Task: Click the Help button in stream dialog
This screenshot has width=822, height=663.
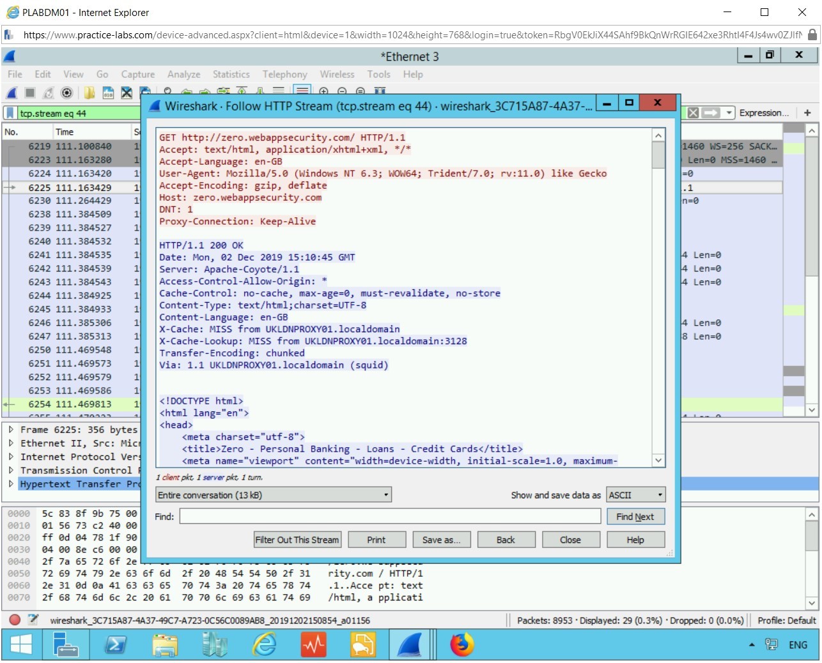Action: pos(635,540)
